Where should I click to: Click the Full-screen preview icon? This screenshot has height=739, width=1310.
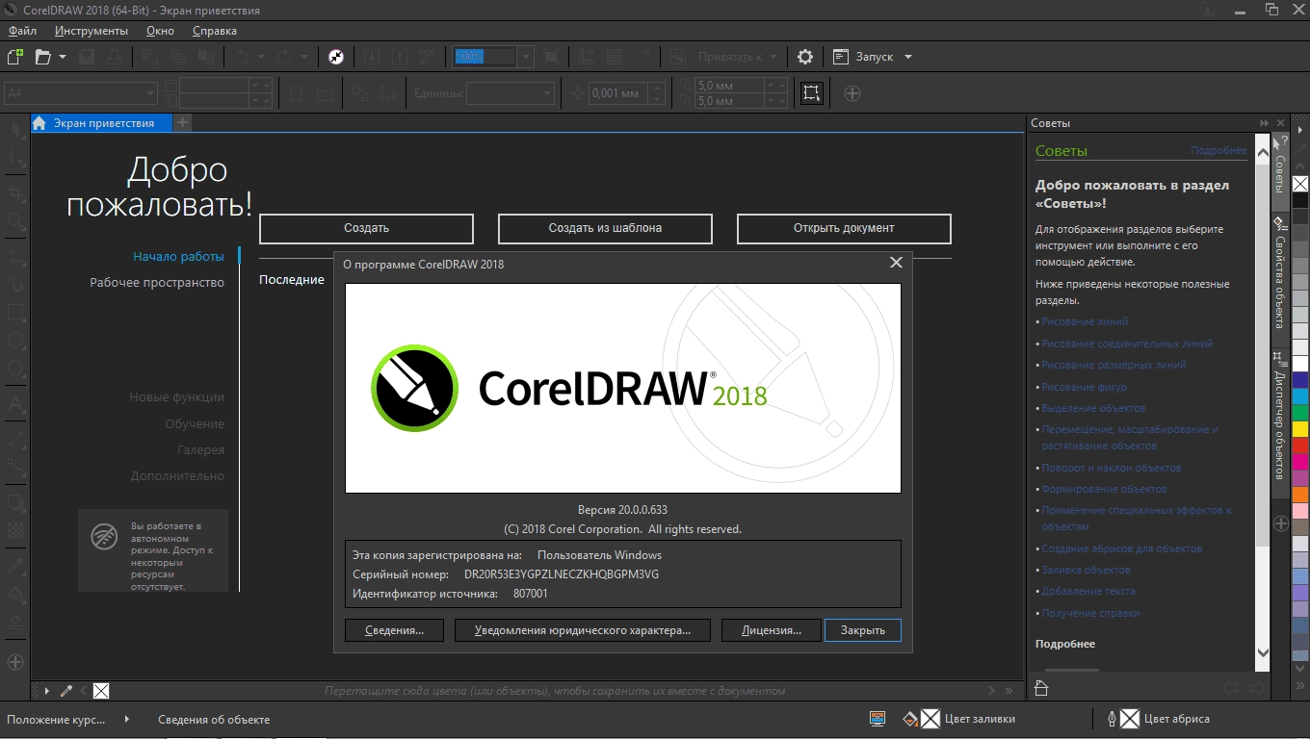click(550, 57)
